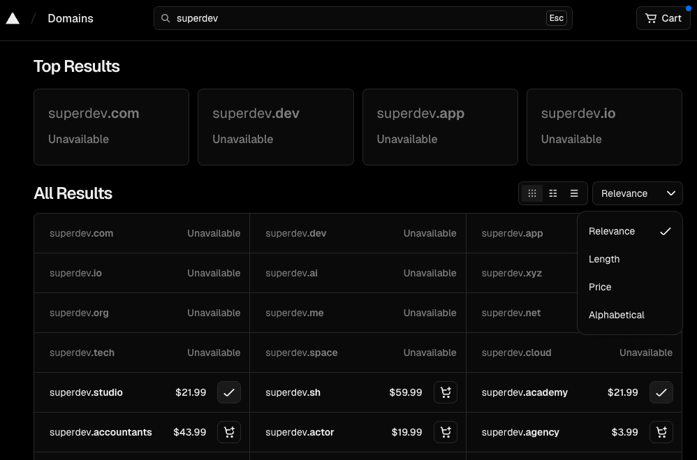Switch to the two-column list view
The height and width of the screenshot is (460, 697).
[x=553, y=193]
